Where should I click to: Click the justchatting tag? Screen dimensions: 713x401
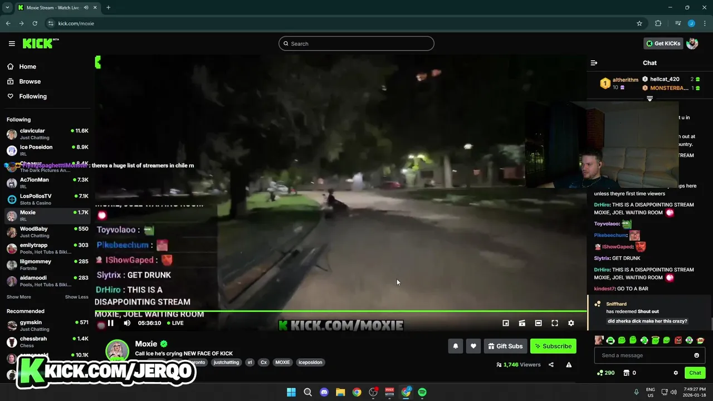(226, 362)
